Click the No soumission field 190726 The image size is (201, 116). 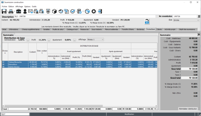[185, 16]
